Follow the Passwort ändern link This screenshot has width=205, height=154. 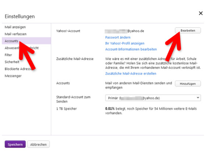click(x=118, y=38)
